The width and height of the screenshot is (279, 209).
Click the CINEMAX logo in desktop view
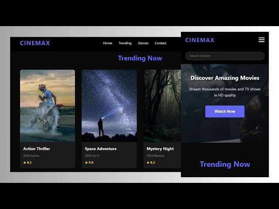35,43
